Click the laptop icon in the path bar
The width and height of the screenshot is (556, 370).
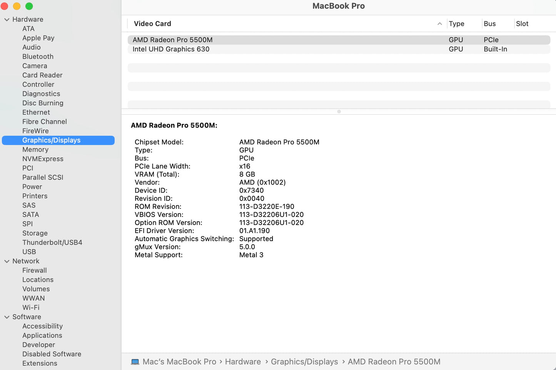[x=135, y=362]
